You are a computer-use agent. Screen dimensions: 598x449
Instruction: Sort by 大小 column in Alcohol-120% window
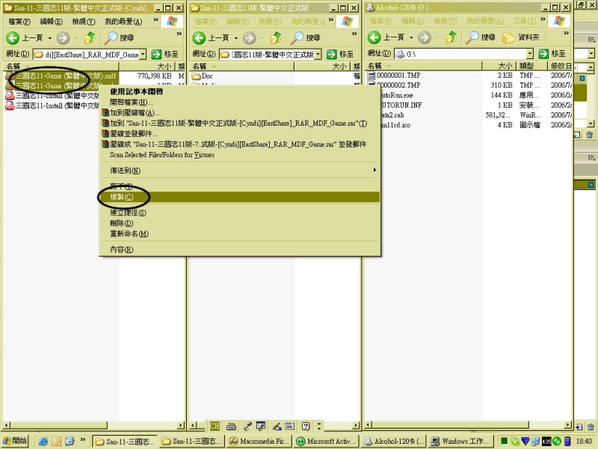[499, 66]
